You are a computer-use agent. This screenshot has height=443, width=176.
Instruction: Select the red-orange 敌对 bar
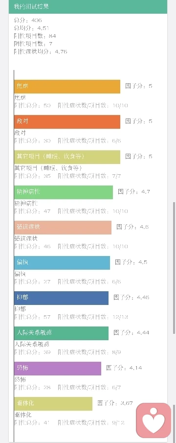67,122
